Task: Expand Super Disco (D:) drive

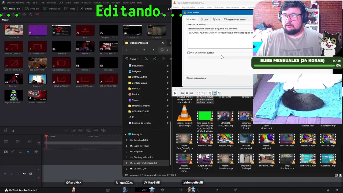Action: click(x=127, y=146)
